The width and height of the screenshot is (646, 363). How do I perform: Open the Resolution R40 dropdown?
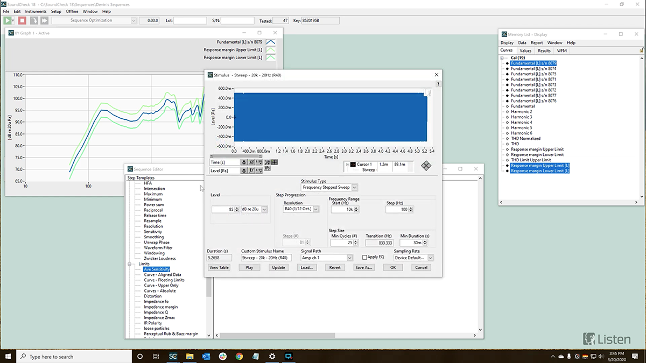[315, 209]
